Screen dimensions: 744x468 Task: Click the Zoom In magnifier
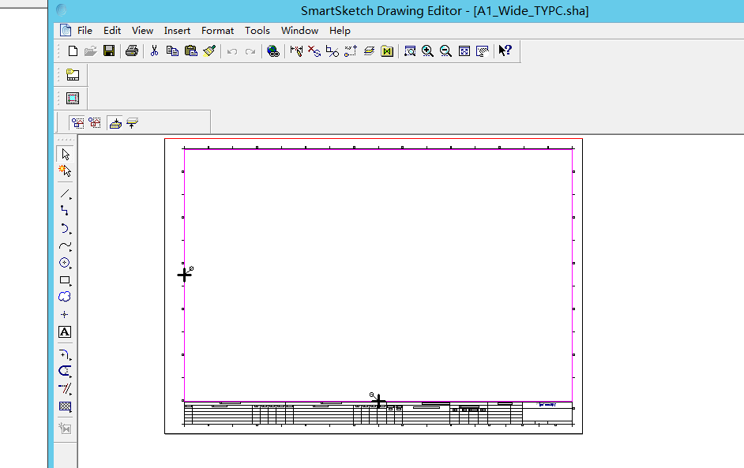pyautogui.click(x=427, y=51)
